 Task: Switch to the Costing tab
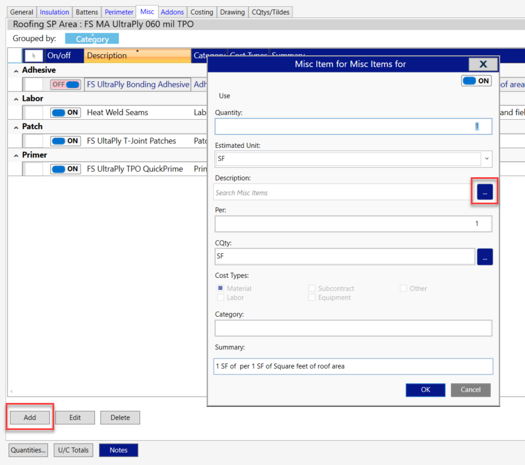point(202,12)
